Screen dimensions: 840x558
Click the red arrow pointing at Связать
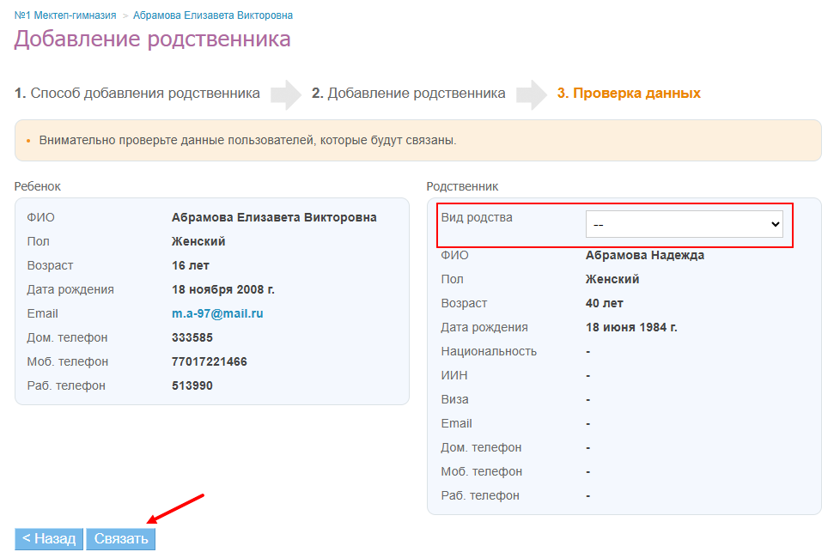pos(175,508)
